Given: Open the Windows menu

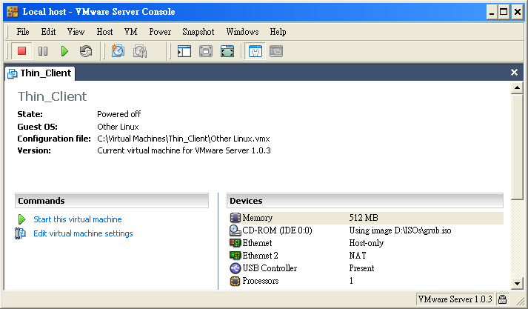Looking at the screenshot, I should [242, 32].
